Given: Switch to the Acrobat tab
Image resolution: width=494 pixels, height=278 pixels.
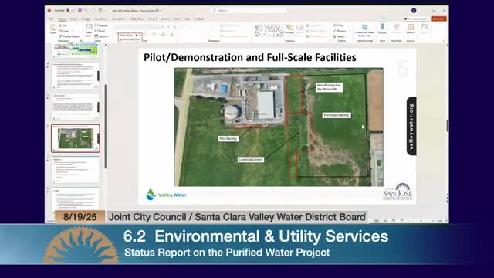Looking at the screenshot, I should tap(199, 19).
